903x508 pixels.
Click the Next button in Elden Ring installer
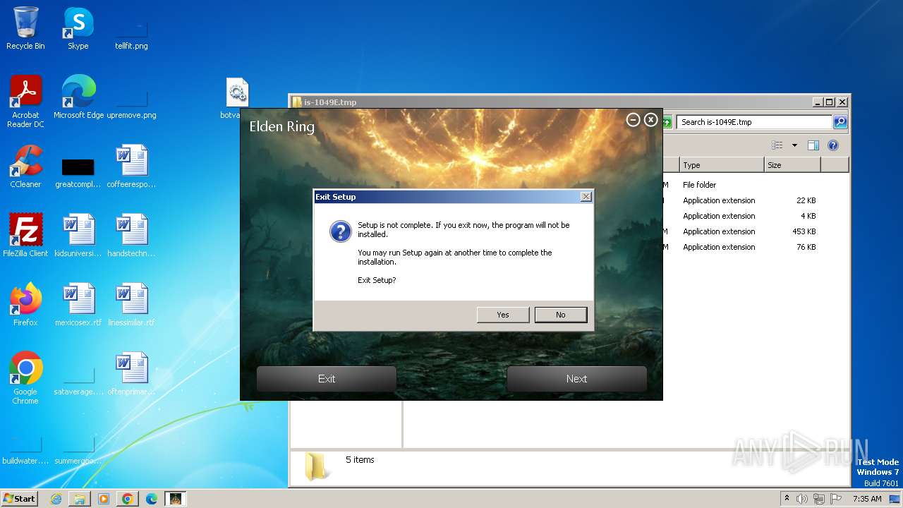pos(576,379)
